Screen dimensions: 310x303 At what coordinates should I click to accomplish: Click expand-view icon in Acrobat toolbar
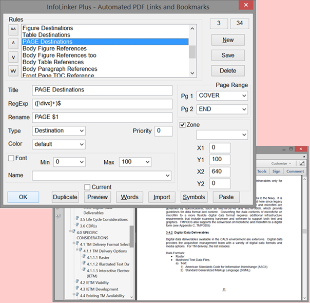click(x=302, y=163)
